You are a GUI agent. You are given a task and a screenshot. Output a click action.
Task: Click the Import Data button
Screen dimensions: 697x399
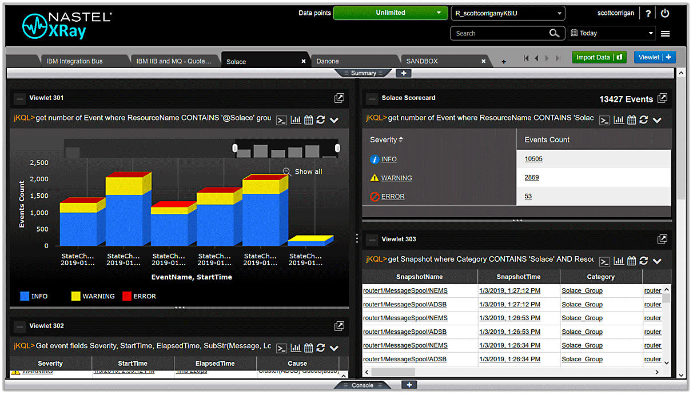599,57
